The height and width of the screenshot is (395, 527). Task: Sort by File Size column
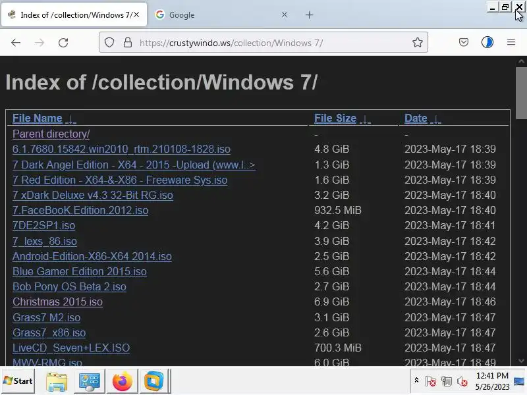(x=335, y=118)
